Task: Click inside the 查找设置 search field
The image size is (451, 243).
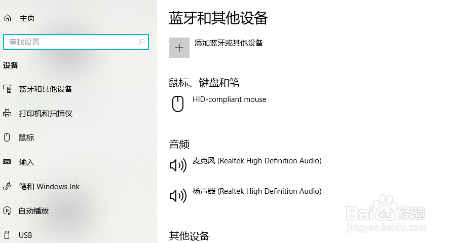Action: tap(76, 42)
